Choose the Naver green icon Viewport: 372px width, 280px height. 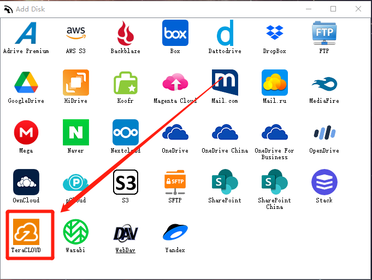pos(76,132)
